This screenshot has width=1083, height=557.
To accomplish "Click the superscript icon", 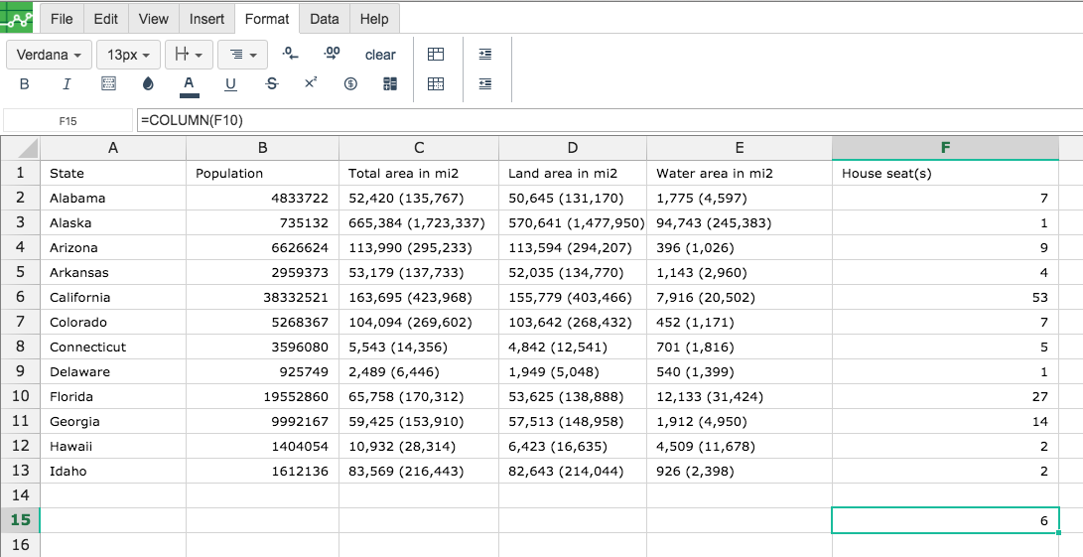I will 311,84.
